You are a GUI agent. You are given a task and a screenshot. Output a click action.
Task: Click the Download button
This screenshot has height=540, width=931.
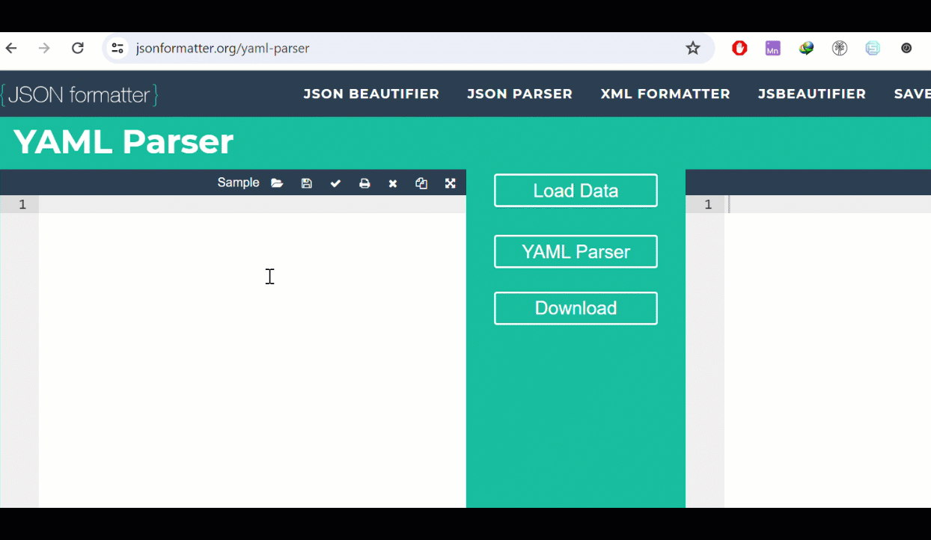576,308
